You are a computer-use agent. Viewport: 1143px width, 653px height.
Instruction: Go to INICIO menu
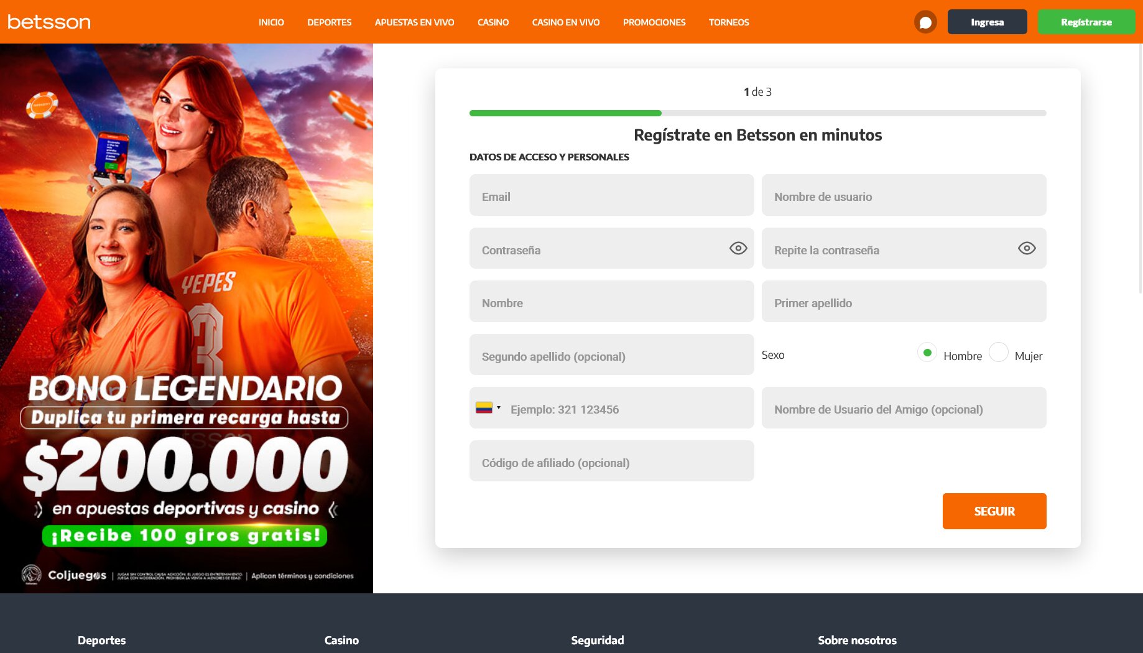(271, 22)
